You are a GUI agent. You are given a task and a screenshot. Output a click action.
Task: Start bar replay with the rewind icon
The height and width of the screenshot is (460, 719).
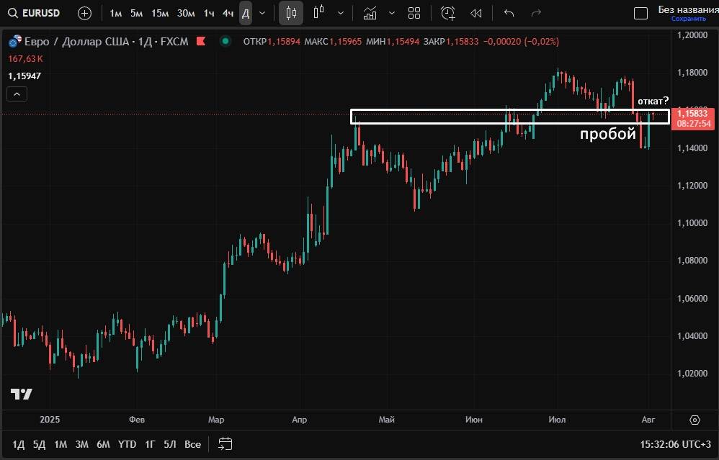click(x=475, y=13)
